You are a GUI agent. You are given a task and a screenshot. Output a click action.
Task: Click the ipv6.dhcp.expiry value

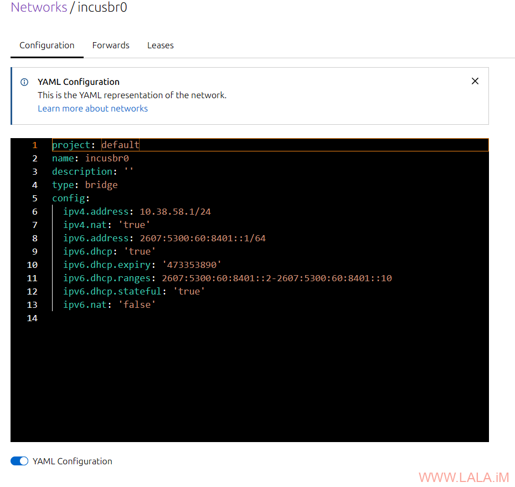click(x=191, y=265)
